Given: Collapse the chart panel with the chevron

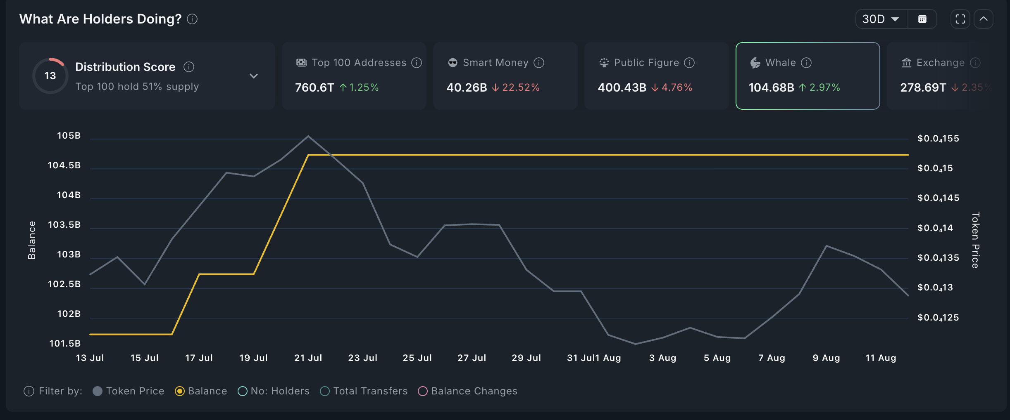Looking at the screenshot, I should click(x=984, y=19).
